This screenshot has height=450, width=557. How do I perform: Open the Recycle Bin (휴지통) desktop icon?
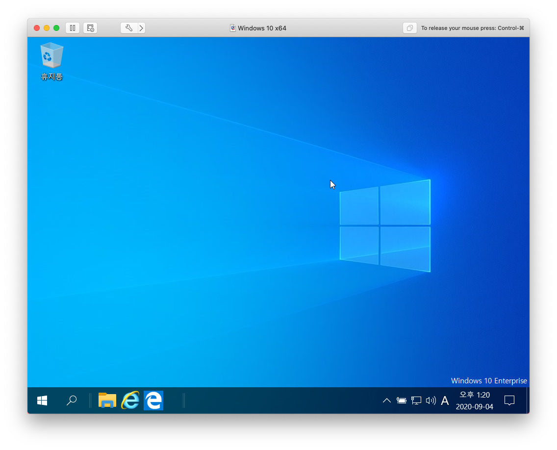(x=52, y=62)
